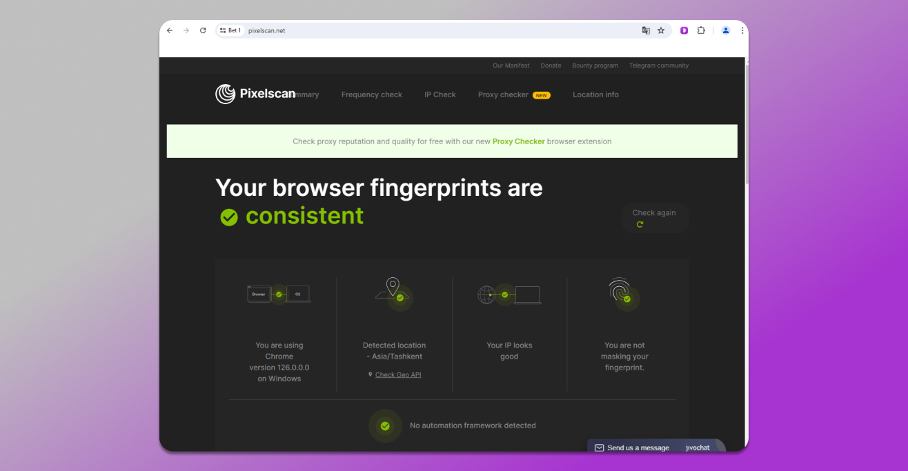
Task: Open Frequency check tab
Action: pos(371,94)
